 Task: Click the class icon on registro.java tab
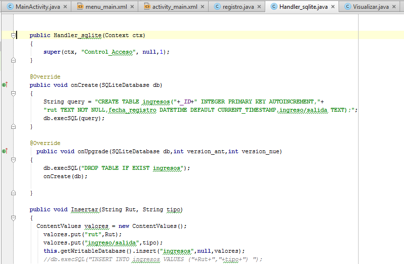(x=217, y=6)
